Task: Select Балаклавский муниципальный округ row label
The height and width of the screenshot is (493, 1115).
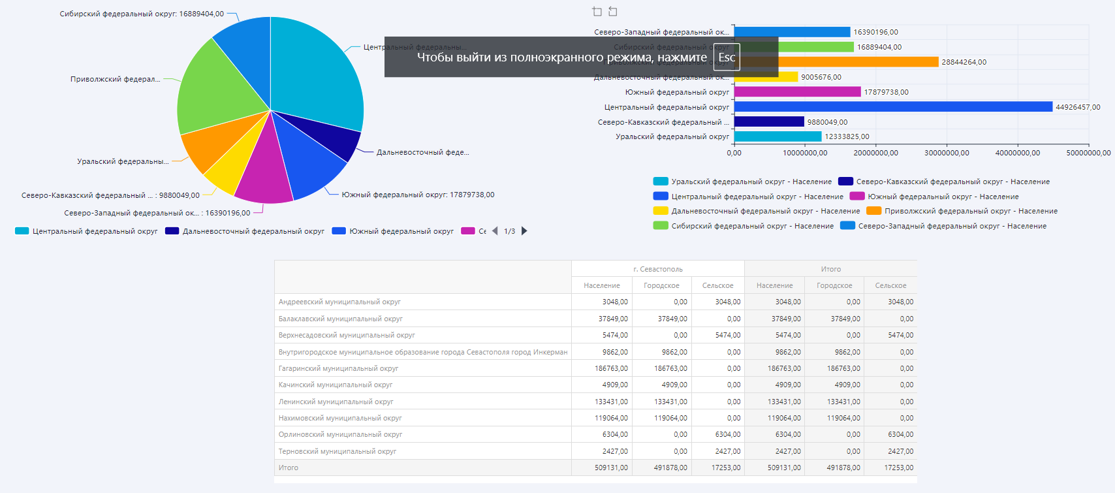Action: pyautogui.click(x=340, y=319)
